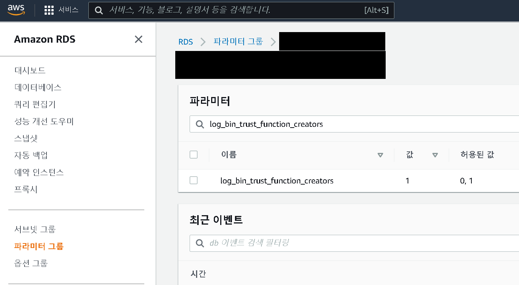Click the magnifier icon in parameter filter

coord(199,124)
